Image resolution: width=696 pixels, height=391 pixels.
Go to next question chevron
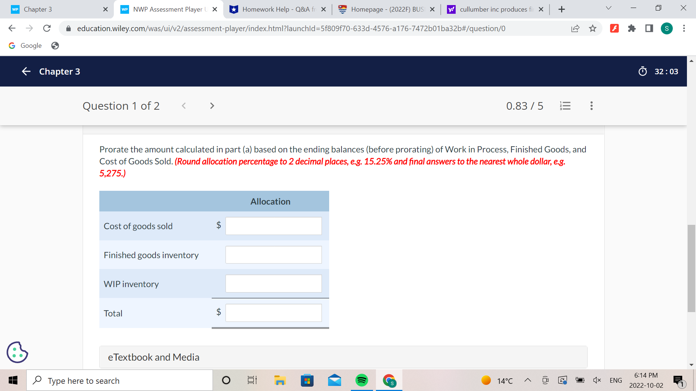(212, 106)
